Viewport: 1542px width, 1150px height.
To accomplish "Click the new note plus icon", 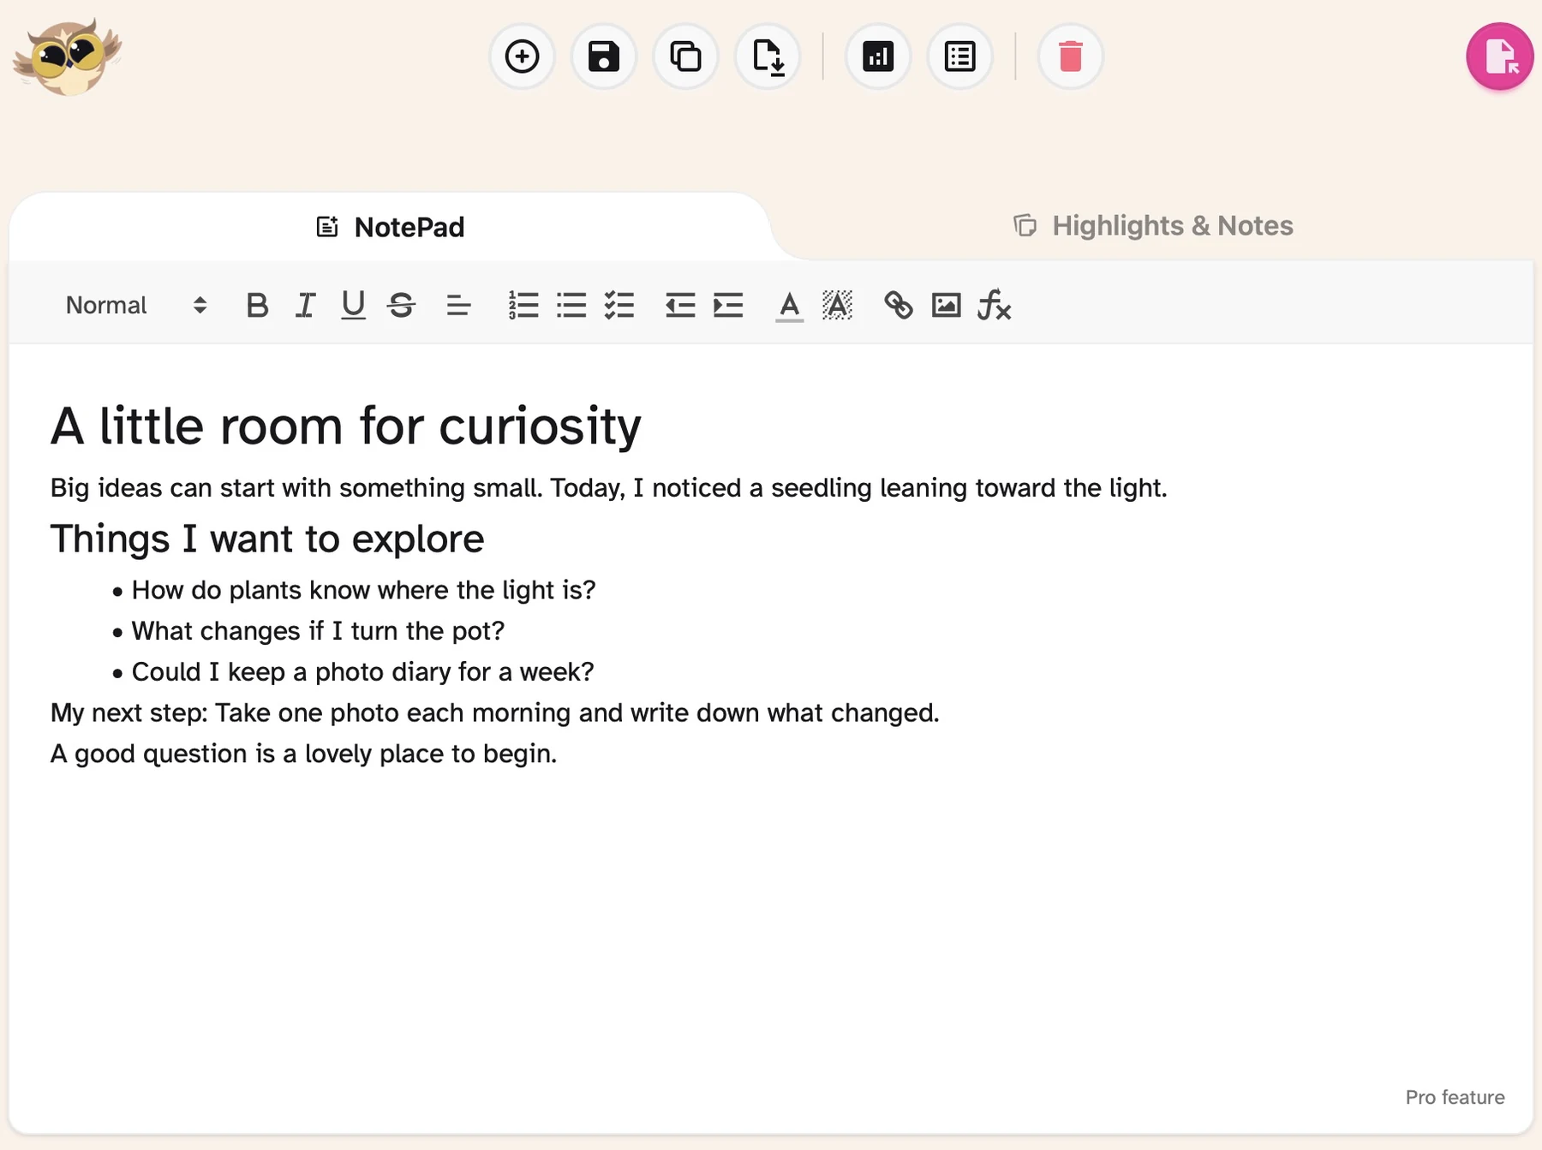I will pos(522,57).
